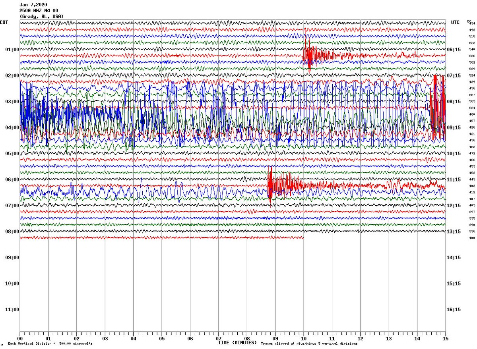Click the UTC timezone header
Screen dimensions: 477x349
pyautogui.click(x=455, y=23)
